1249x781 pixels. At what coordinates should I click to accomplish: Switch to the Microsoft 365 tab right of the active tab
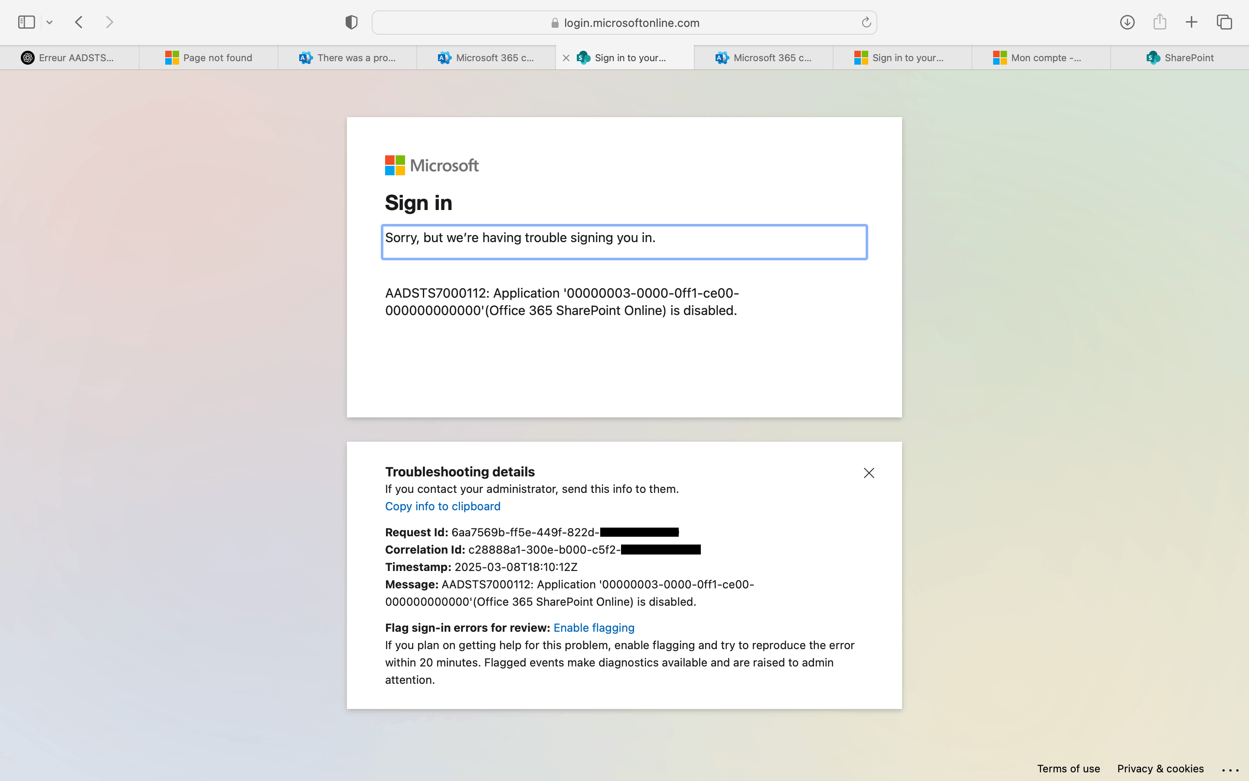pos(764,58)
